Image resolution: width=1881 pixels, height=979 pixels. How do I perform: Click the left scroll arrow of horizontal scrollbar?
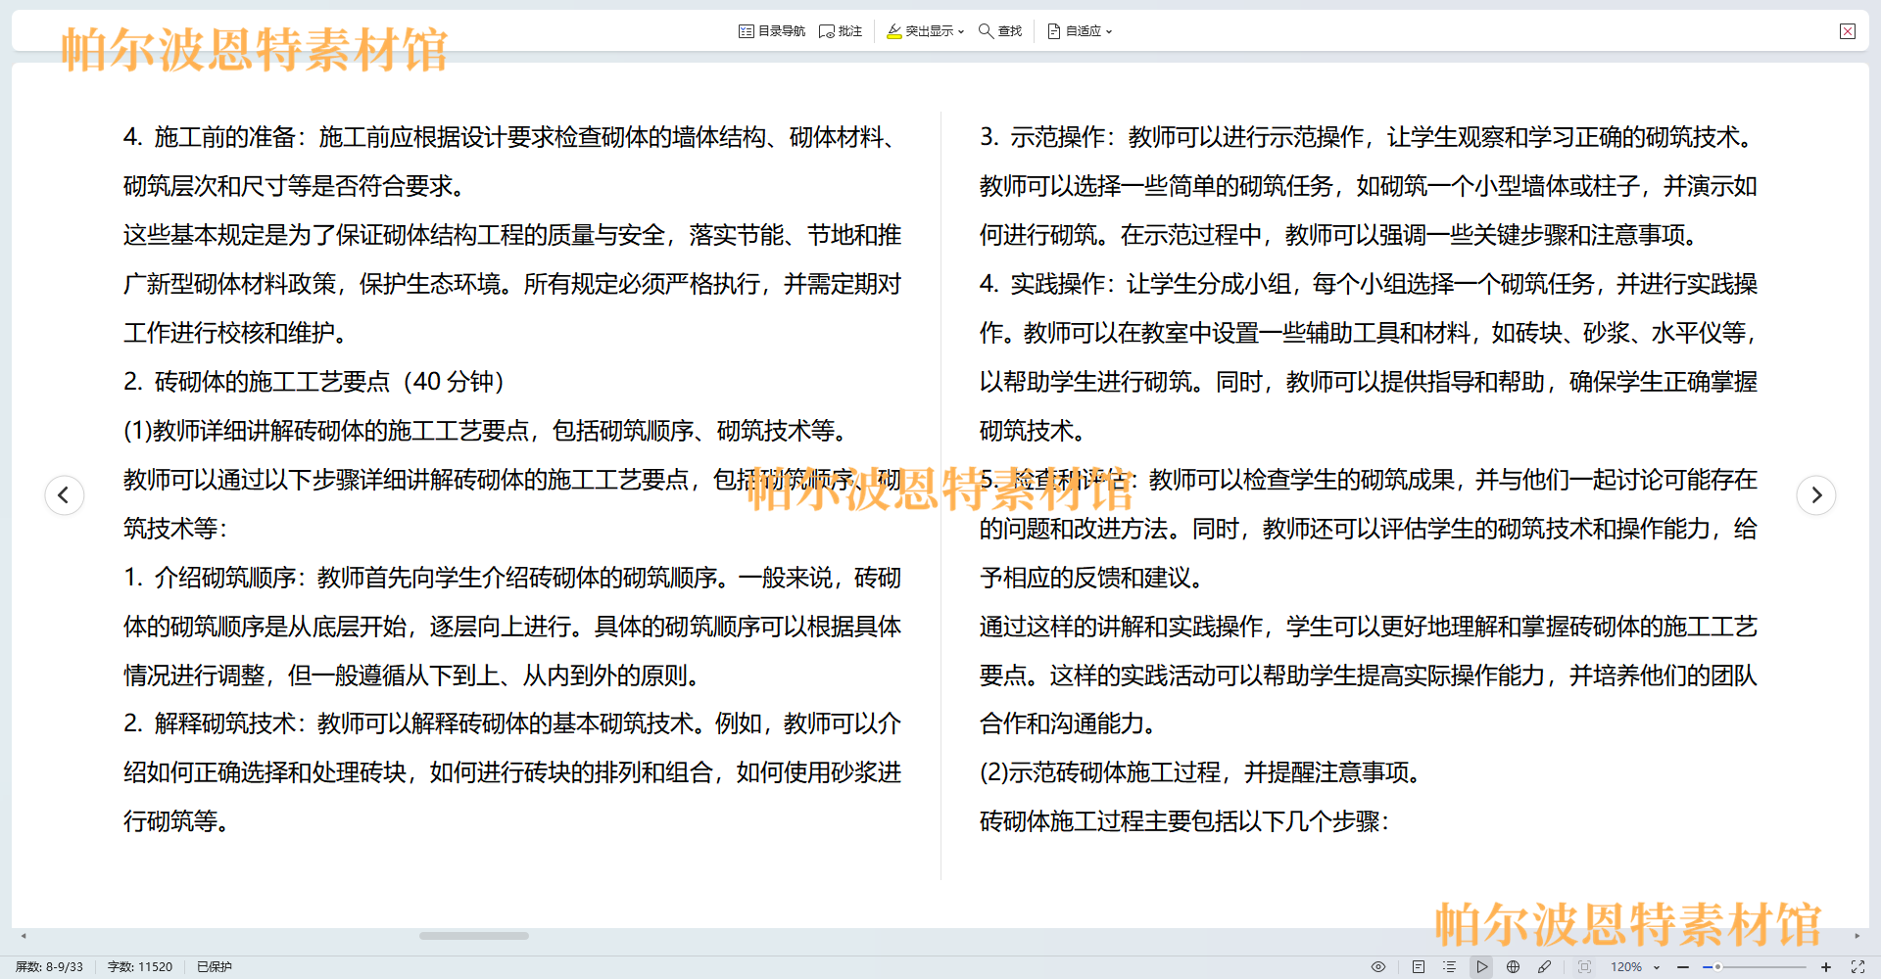pyautogui.click(x=24, y=936)
